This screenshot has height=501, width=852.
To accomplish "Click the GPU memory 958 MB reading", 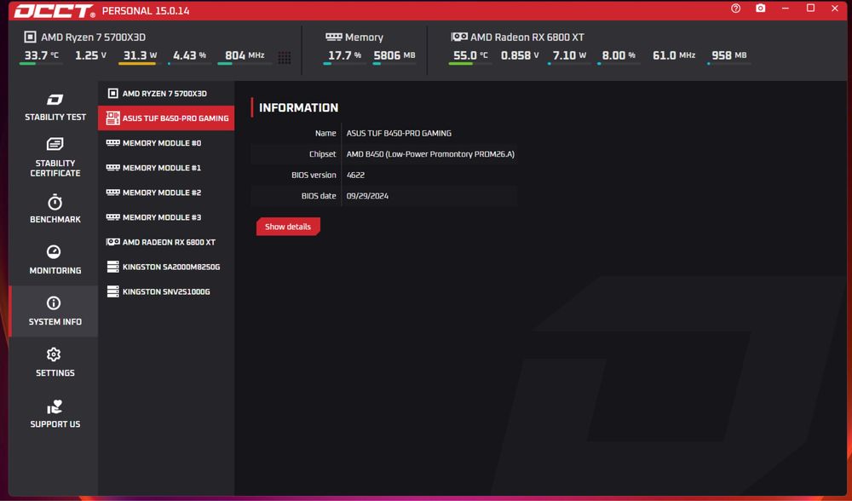I will coord(728,55).
